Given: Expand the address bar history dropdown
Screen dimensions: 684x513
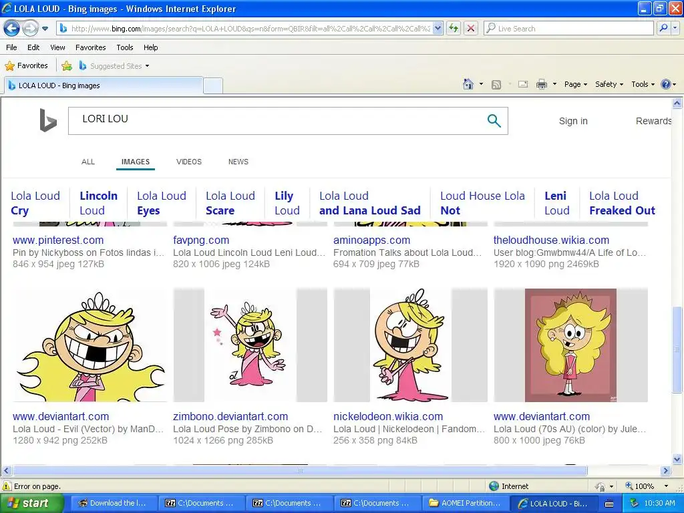Looking at the screenshot, I should point(438,29).
